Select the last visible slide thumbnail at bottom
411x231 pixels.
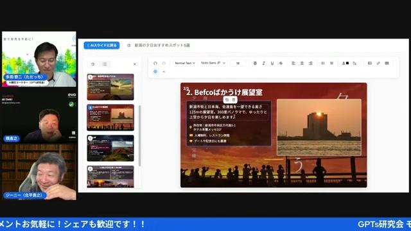pos(110,176)
